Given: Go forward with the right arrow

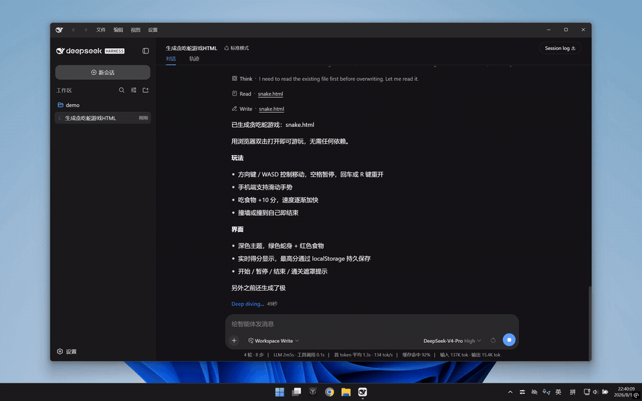Looking at the screenshot, I should (x=86, y=30).
